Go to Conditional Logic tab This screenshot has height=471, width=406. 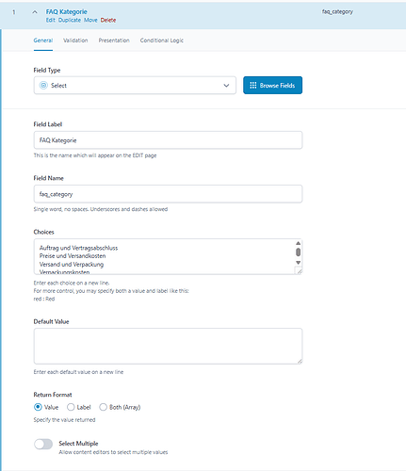[x=162, y=41]
